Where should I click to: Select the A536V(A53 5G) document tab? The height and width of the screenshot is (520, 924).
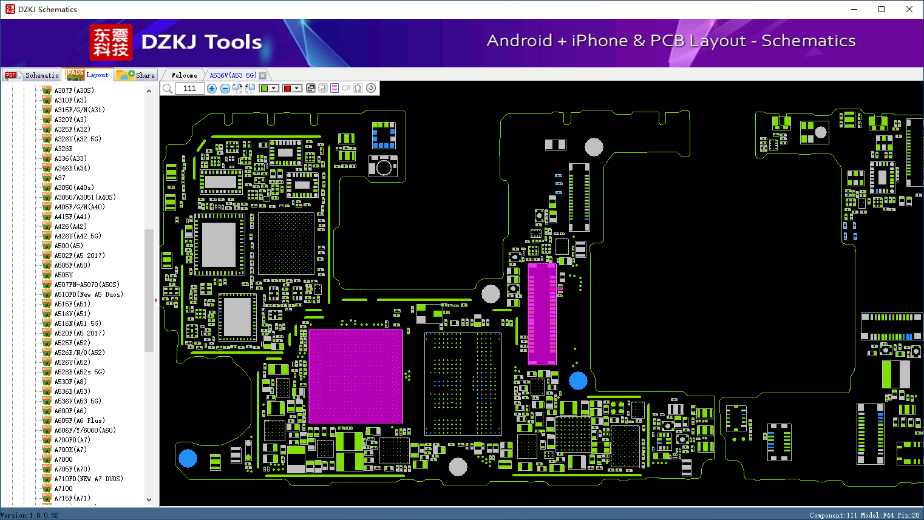233,75
